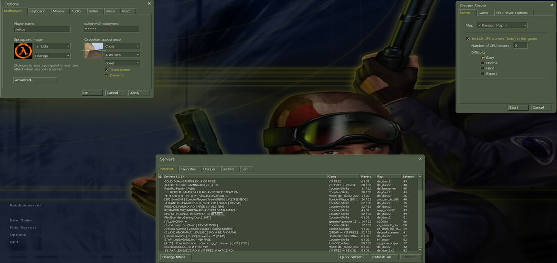Expand the lambda spraypaint image dropdown
Viewport: 557px width, 263px height.
click(52, 46)
